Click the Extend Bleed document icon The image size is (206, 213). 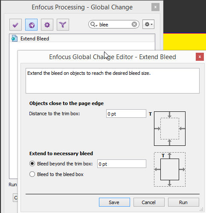point(15,38)
